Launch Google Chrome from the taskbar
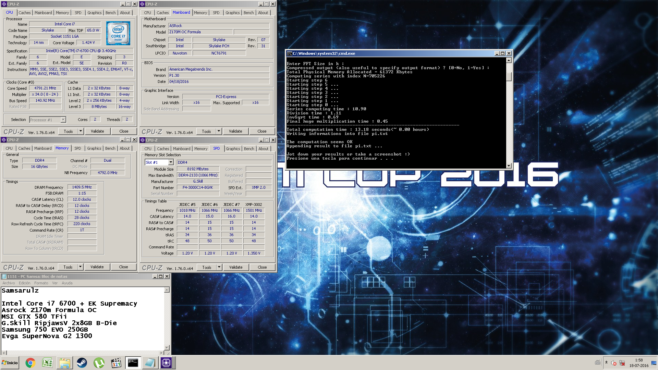The height and width of the screenshot is (370, 658). pyautogui.click(x=30, y=363)
